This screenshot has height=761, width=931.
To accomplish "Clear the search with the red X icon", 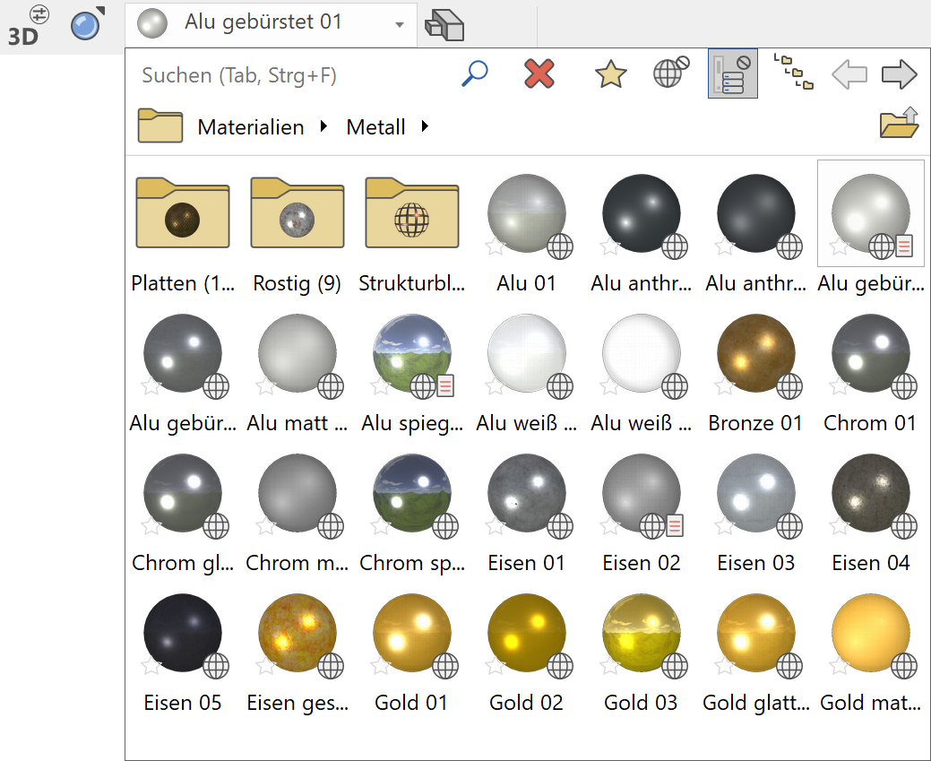I will point(539,74).
